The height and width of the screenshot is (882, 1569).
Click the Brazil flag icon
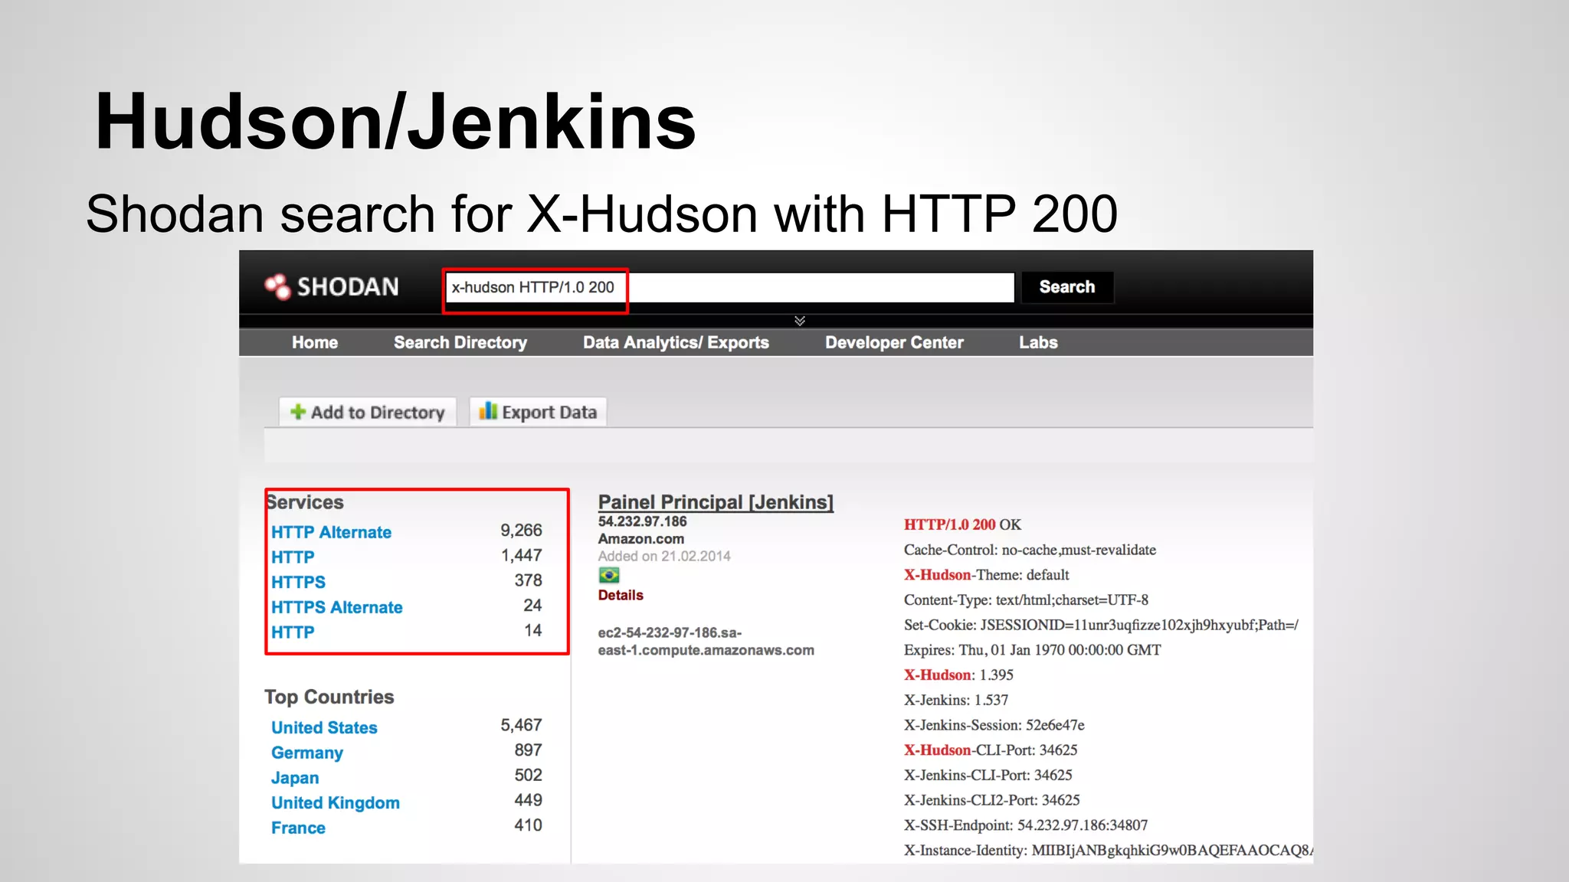pos(609,575)
